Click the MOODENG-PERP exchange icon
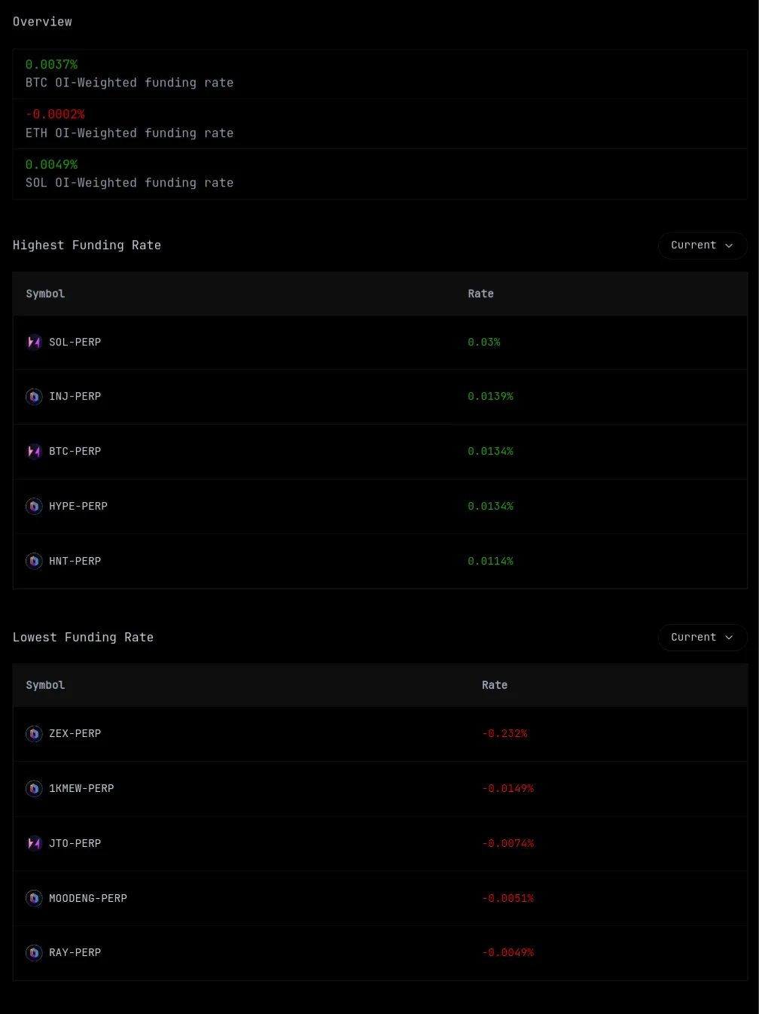The width and height of the screenshot is (759, 1014). [34, 898]
